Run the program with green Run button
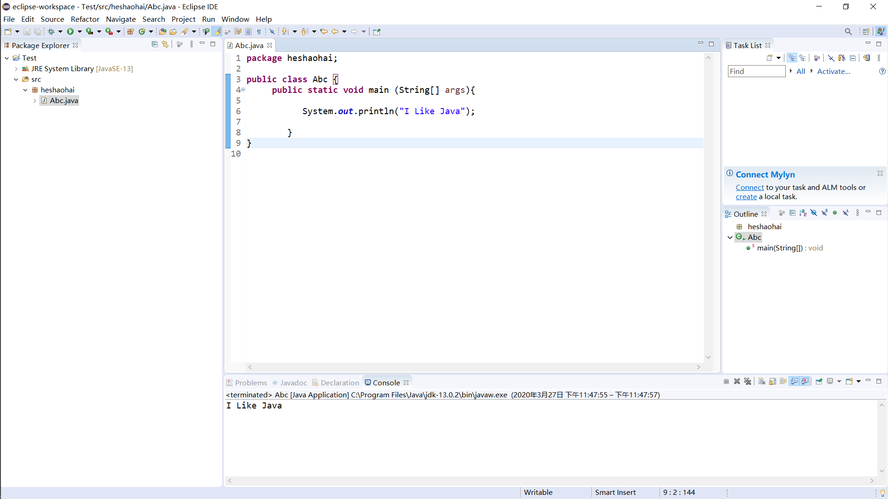888x499 pixels. coord(70,31)
